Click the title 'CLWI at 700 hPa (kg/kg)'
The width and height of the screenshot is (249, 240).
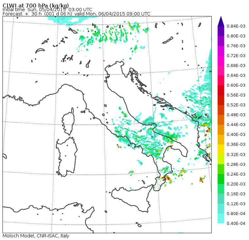(x=36, y=5)
